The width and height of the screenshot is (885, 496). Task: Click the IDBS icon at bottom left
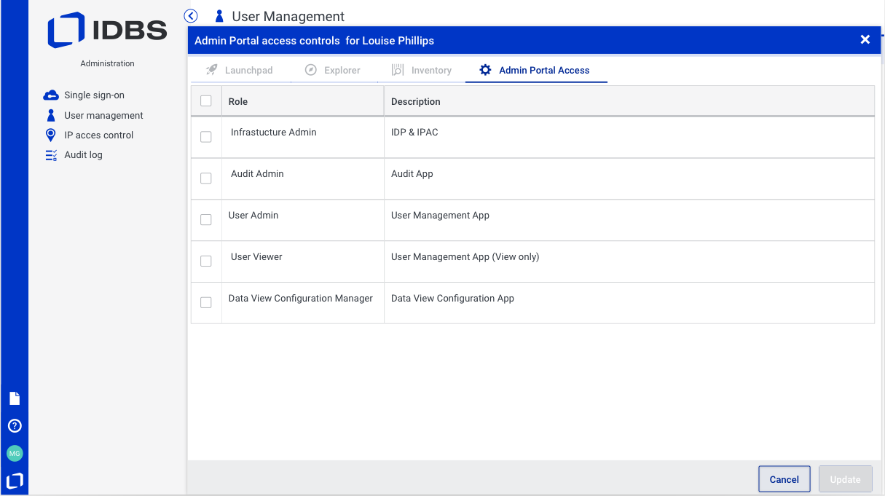(15, 481)
